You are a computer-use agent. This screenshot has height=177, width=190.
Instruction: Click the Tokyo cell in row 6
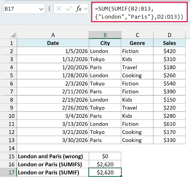pos(105,83)
